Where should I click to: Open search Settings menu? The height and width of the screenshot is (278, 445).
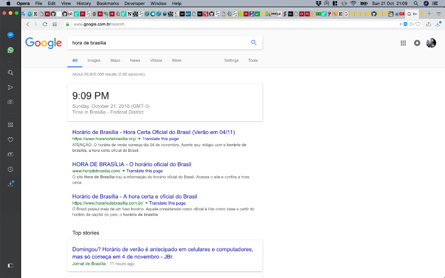point(231,61)
